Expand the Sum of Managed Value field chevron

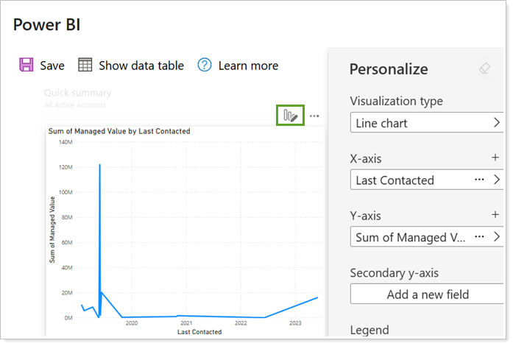(497, 236)
